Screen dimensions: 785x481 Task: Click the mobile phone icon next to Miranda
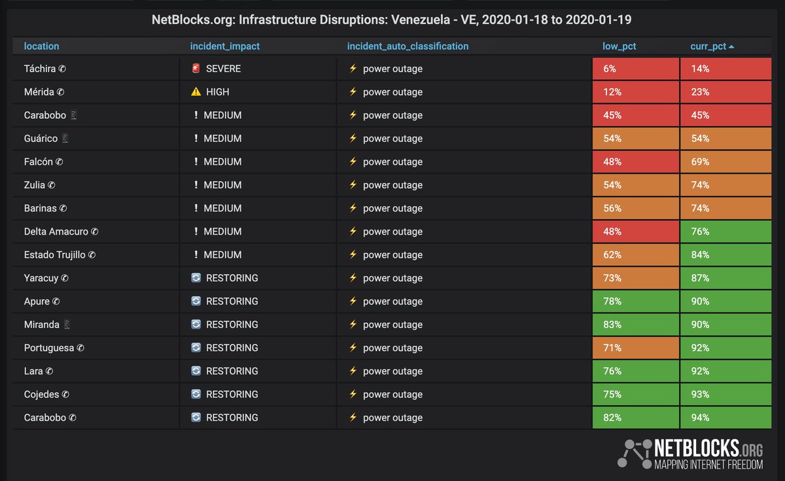(66, 324)
